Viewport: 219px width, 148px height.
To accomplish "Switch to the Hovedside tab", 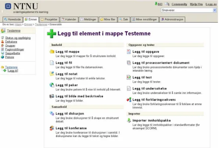I will 12,19.
